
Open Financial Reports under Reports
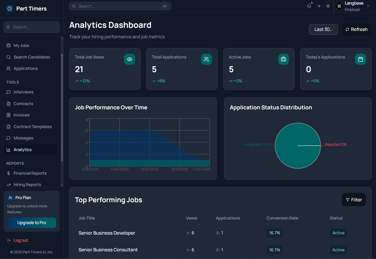[x=30, y=173]
